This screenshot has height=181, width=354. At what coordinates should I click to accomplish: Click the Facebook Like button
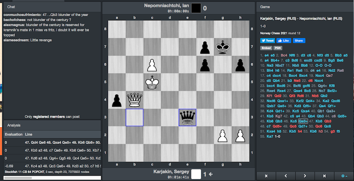coord(284,41)
